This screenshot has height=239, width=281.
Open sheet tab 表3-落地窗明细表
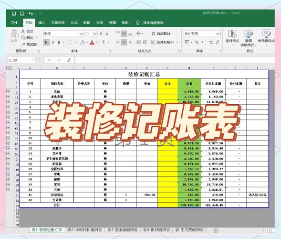click(x=123, y=230)
